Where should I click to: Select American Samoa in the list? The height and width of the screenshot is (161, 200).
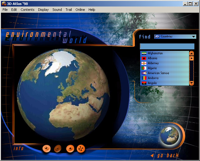164,73
